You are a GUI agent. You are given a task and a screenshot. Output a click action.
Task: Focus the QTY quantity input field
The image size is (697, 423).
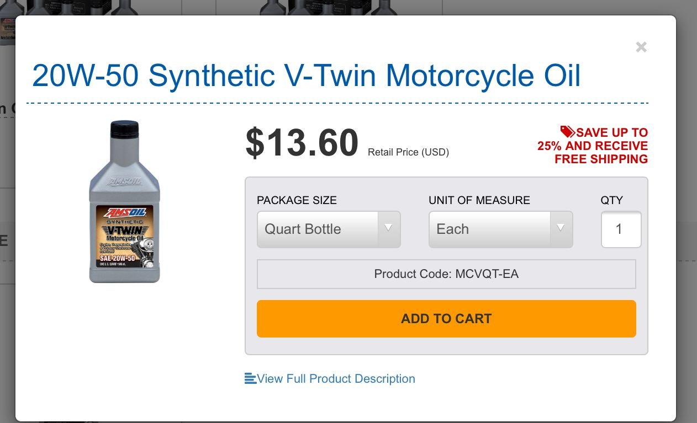click(x=621, y=229)
